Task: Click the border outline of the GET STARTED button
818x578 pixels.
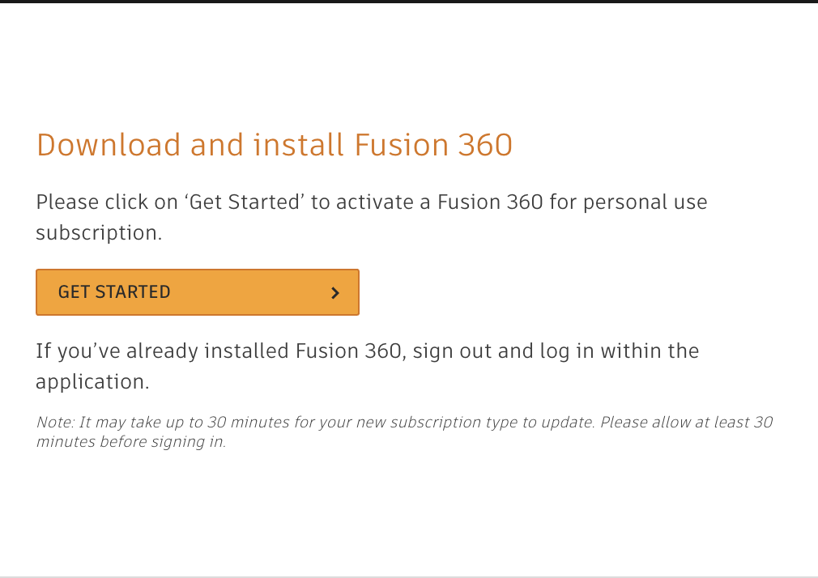Action: tap(197, 270)
